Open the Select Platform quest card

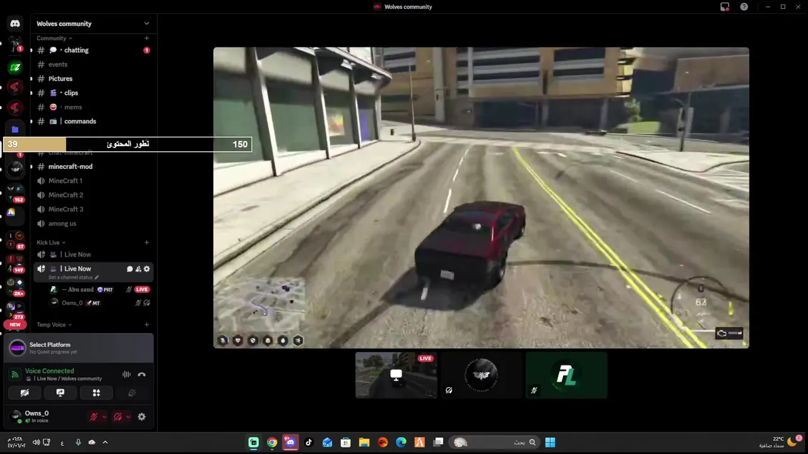[x=79, y=347]
